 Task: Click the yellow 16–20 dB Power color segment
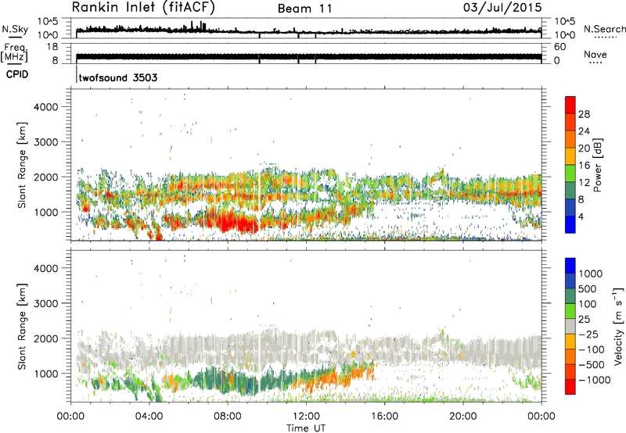pyautogui.click(x=570, y=156)
